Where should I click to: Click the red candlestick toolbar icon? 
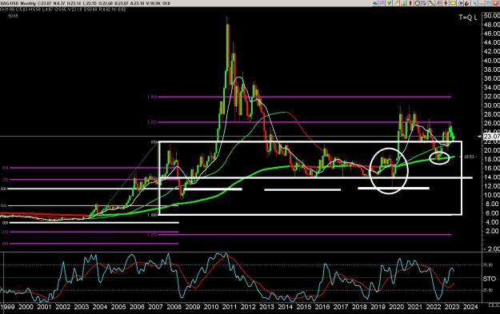click(410, 3)
